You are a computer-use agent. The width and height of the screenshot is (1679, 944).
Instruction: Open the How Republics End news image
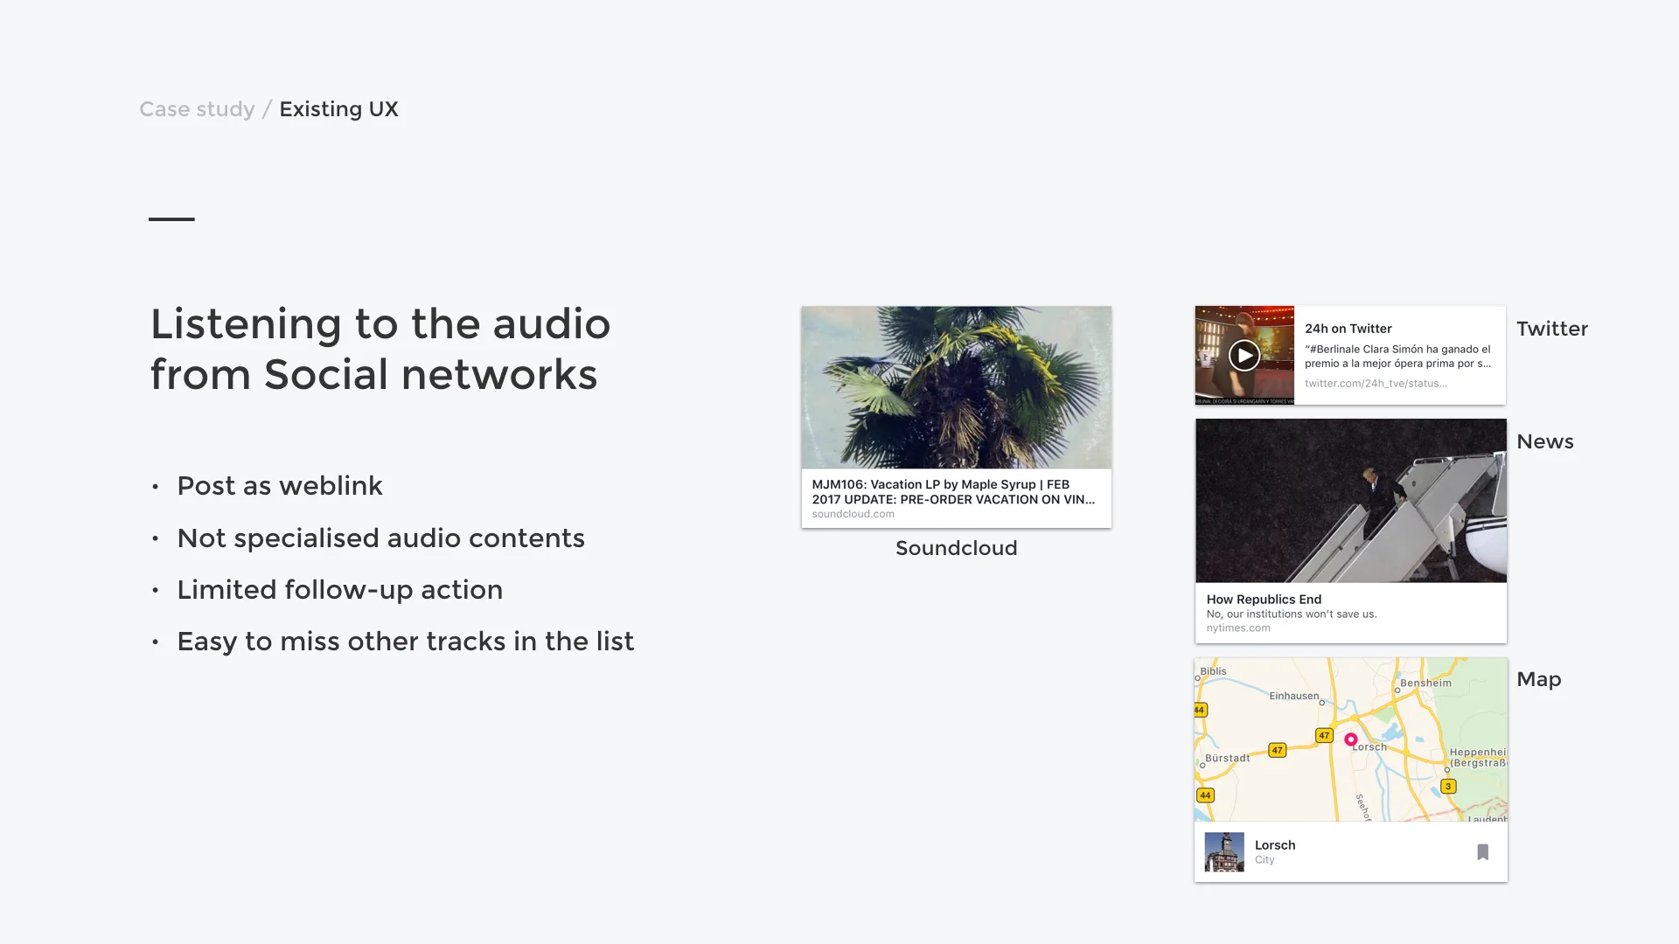[1351, 501]
